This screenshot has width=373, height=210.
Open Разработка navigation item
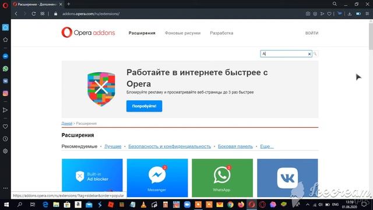(x=221, y=33)
